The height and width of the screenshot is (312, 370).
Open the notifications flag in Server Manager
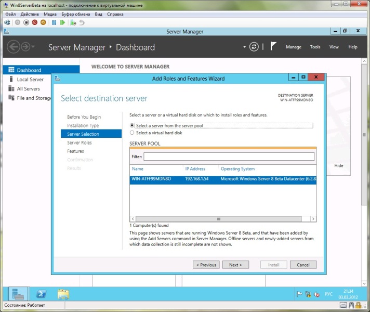point(273,47)
